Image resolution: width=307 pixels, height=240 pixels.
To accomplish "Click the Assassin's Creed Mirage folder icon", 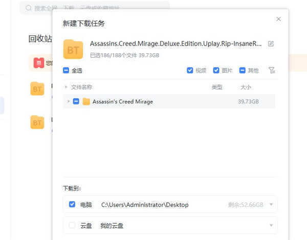I will coord(86,101).
